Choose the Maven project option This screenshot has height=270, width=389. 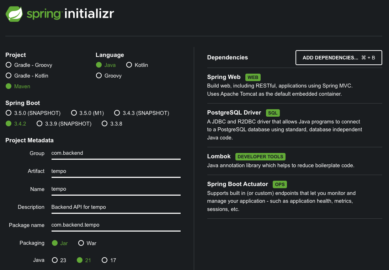point(18,86)
